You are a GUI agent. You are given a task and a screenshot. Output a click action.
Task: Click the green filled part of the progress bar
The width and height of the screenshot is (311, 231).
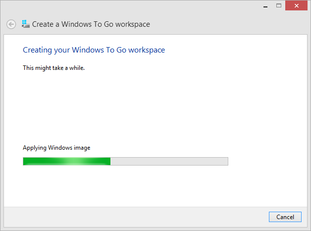point(45,161)
